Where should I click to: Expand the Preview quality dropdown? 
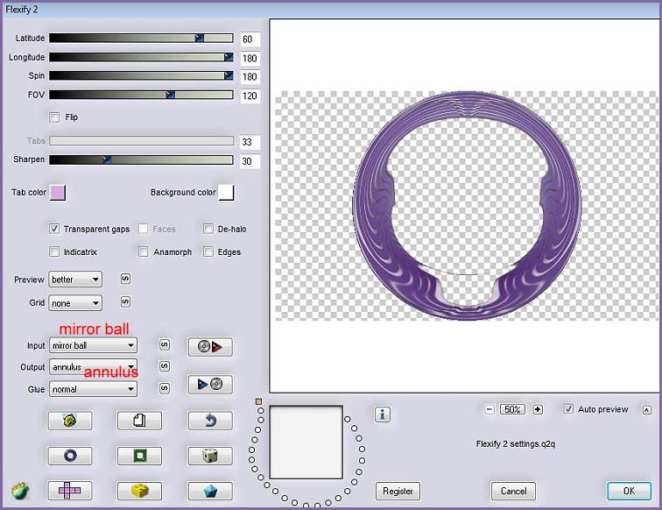(x=75, y=280)
